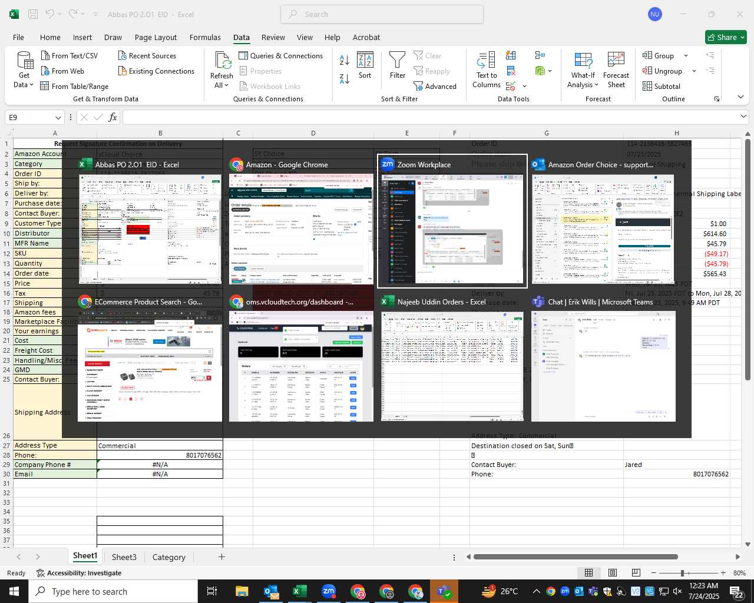The width and height of the screenshot is (754, 603).
Task: Add a new sheet with plus
Action: [x=221, y=556]
